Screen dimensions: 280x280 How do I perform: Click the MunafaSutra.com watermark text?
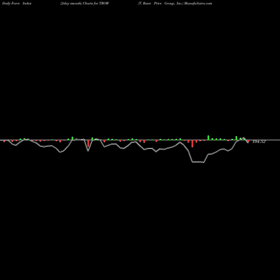pos(198,3)
